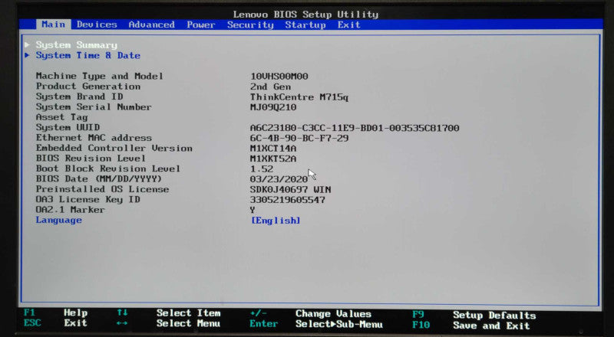Viewport: 614px width, 337px height.
Task: Click the Change Values legend
Action: pos(333,314)
